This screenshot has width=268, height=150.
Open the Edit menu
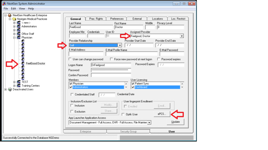click(x=14, y=8)
